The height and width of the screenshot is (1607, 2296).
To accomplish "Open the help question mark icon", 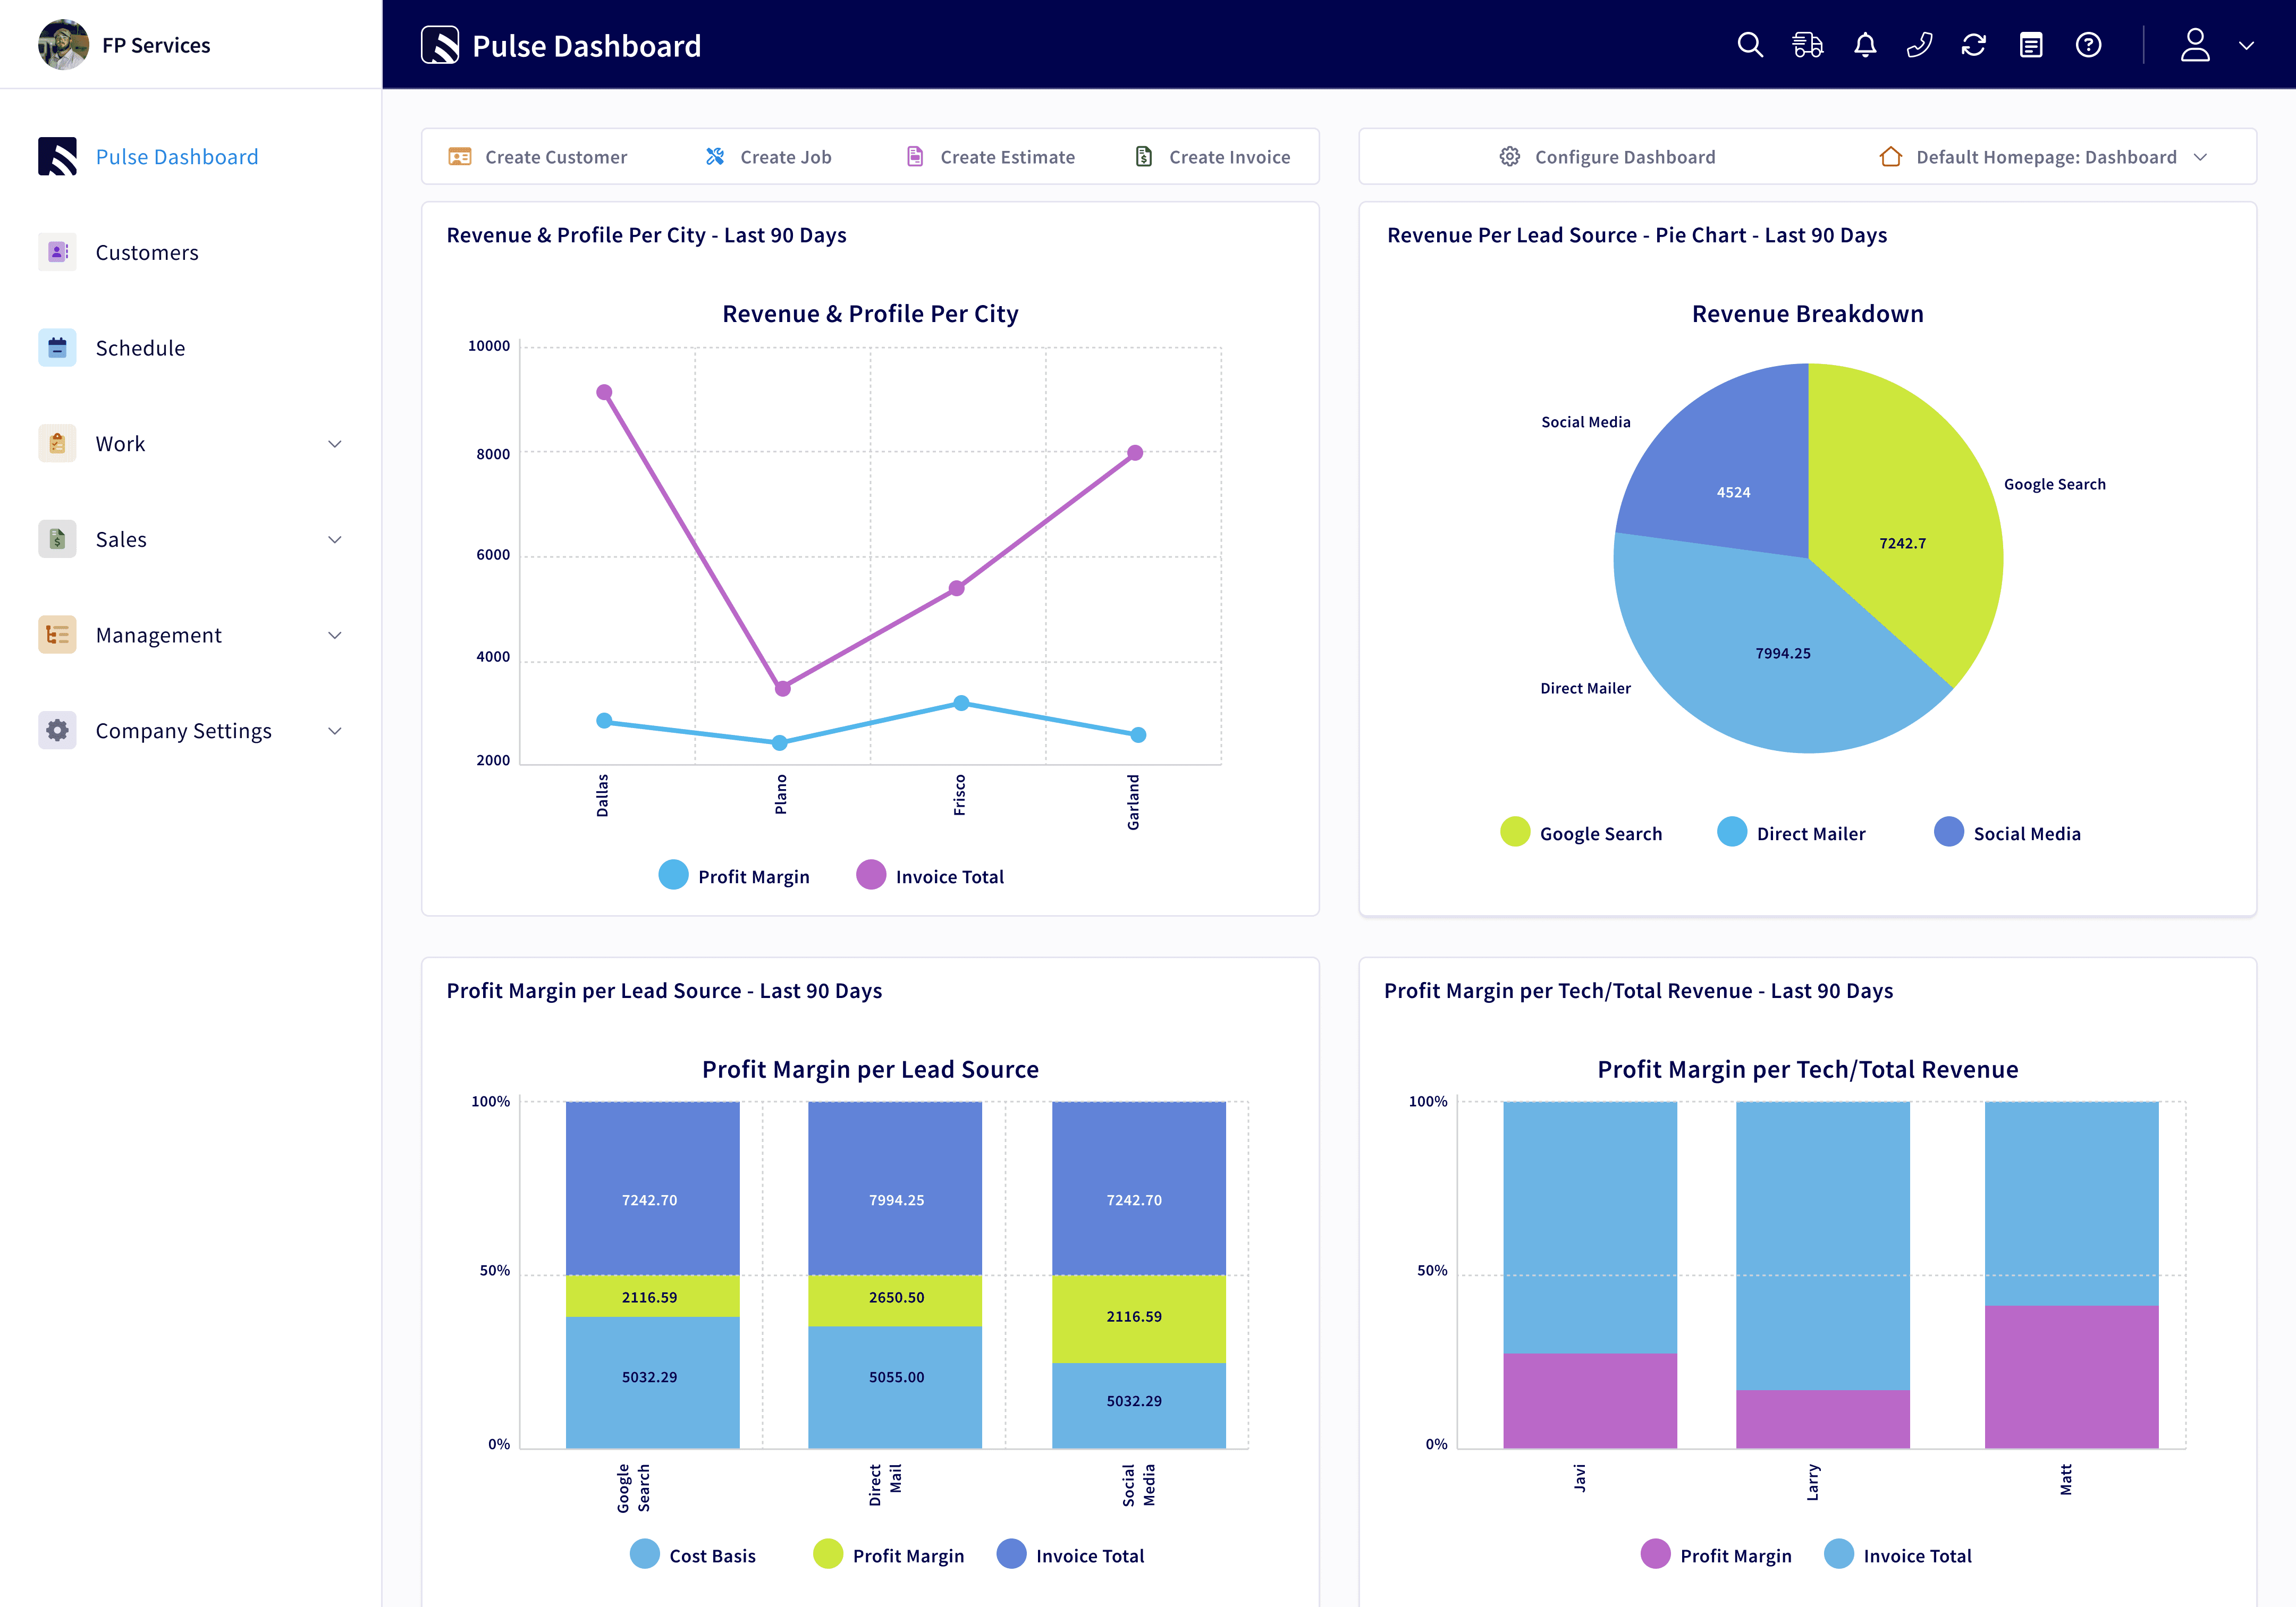I will pos(2088,45).
